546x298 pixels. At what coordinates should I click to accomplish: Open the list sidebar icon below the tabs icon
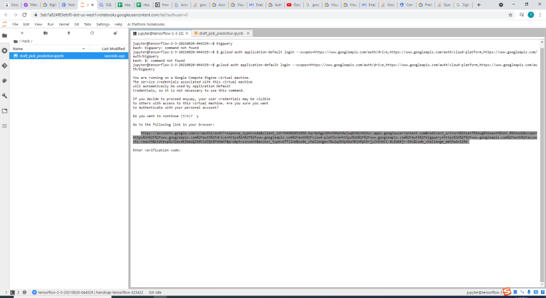pyautogui.click(x=4, y=126)
